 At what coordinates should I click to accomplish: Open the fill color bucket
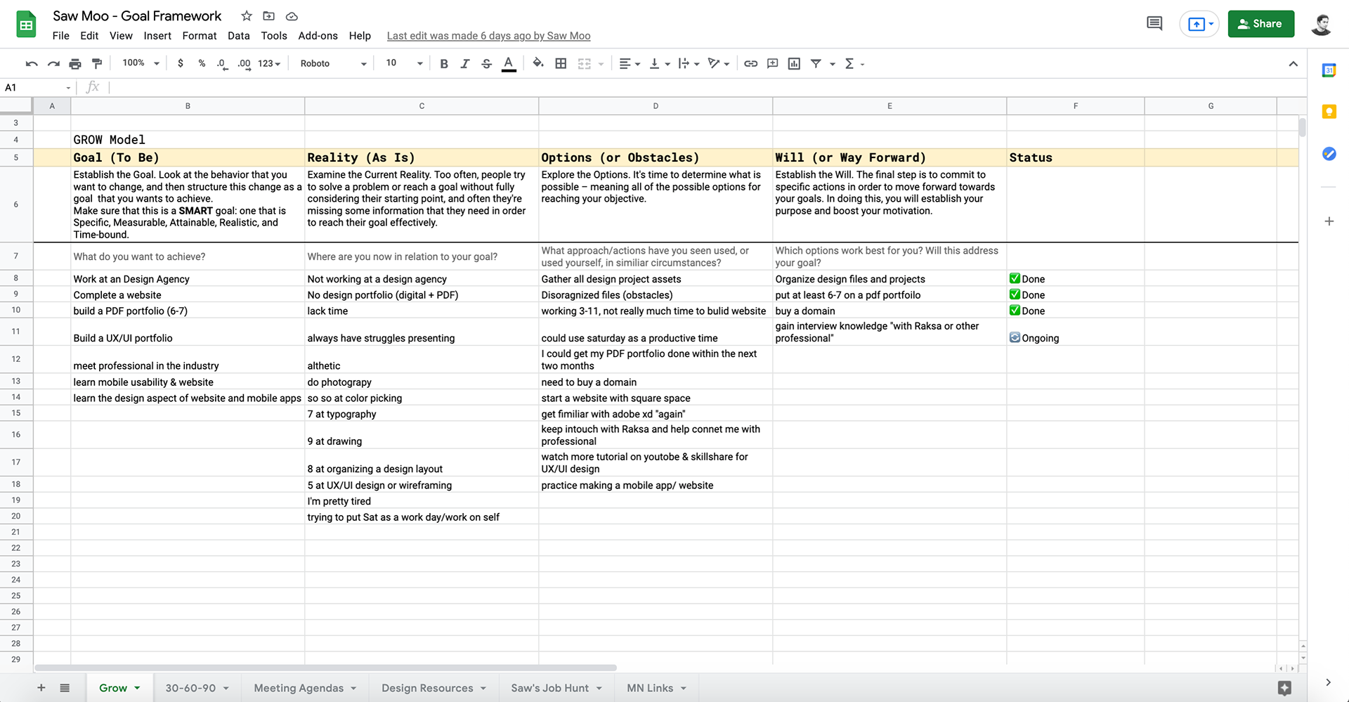[538, 63]
